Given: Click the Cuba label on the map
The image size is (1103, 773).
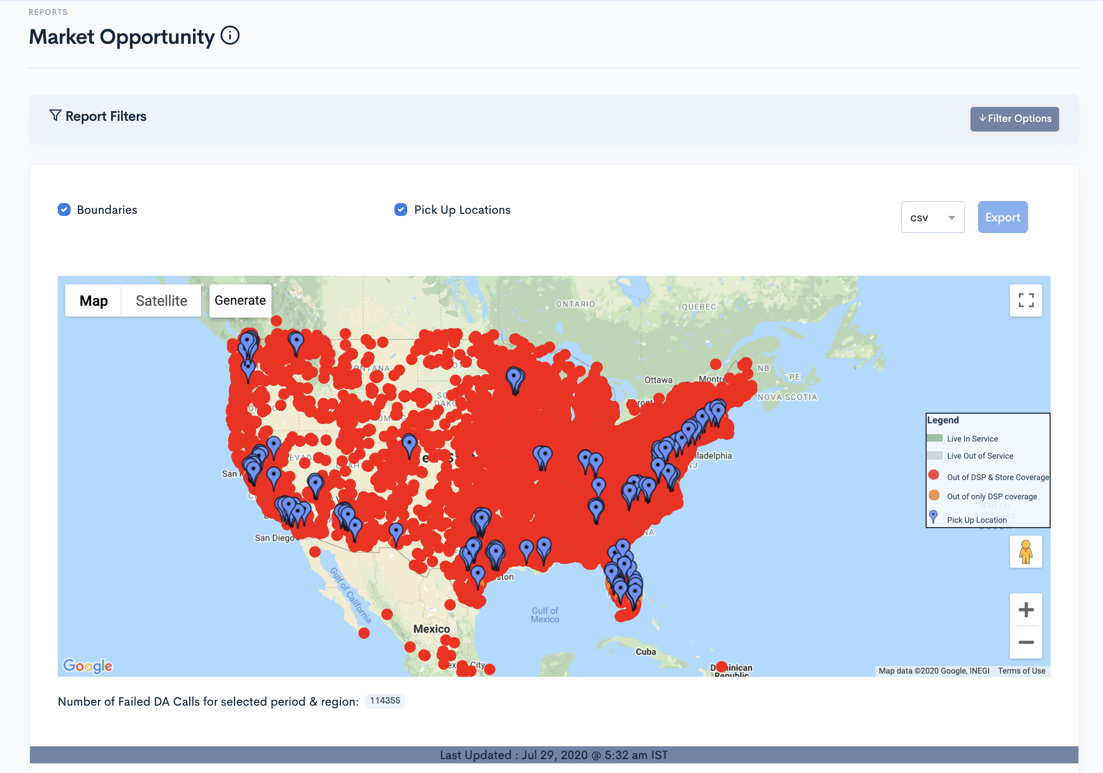Looking at the screenshot, I should pyautogui.click(x=646, y=652).
